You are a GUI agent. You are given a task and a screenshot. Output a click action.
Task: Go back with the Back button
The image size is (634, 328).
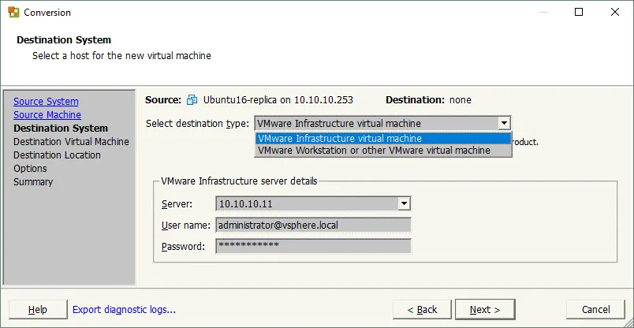click(421, 310)
